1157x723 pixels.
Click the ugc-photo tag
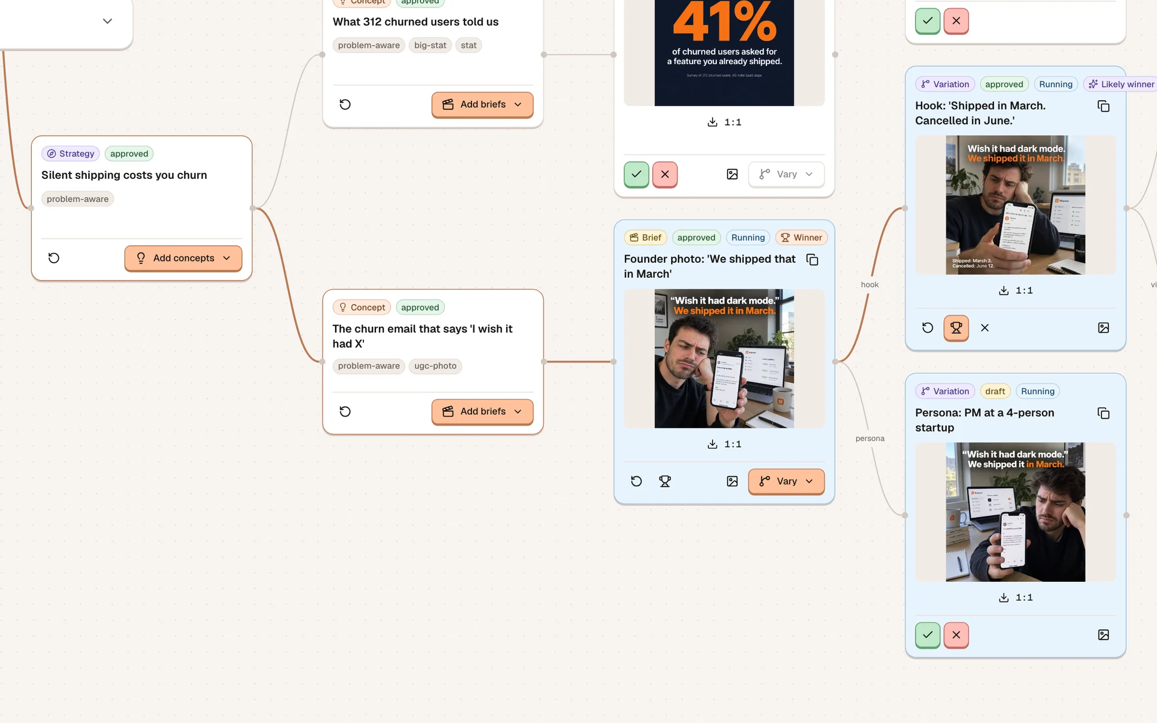point(435,366)
